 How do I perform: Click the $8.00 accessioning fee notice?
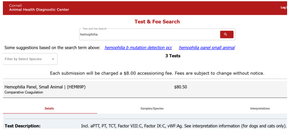pos(157,73)
